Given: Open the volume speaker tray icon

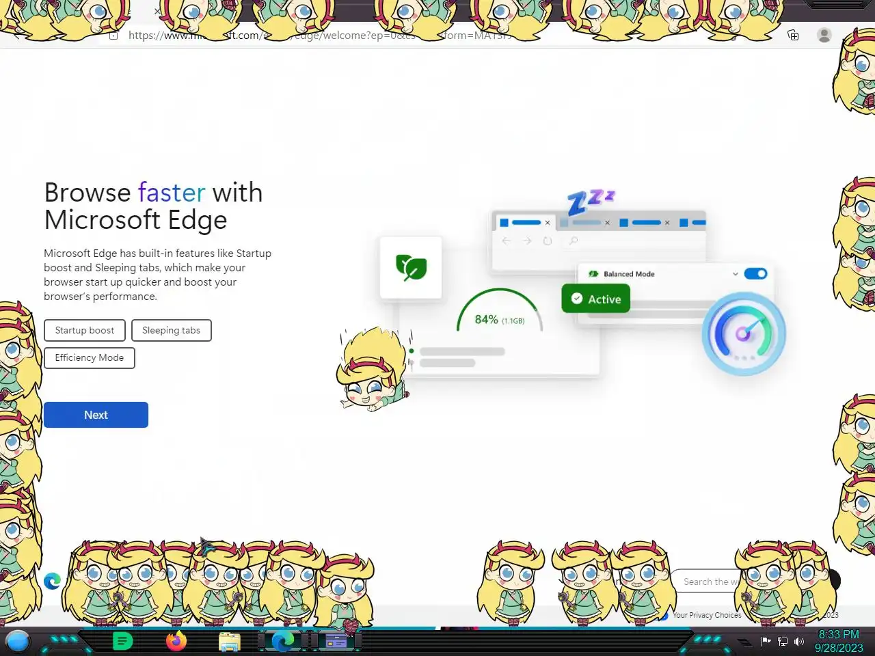Looking at the screenshot, I should coord(798,641).
